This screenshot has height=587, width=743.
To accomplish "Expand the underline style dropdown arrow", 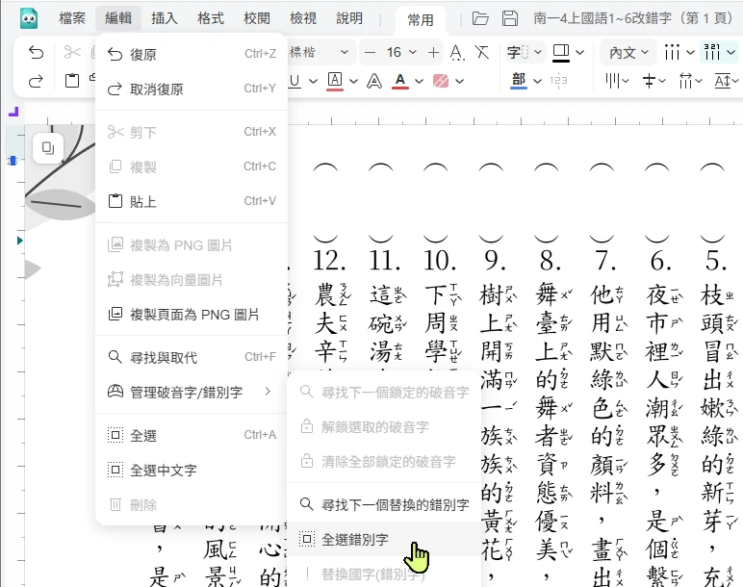I will (x=313, y=81).
